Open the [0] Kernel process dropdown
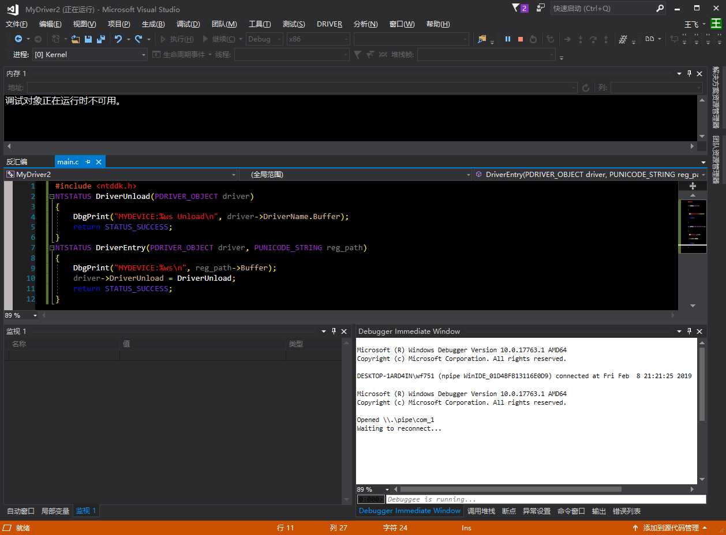This screenshot has width=726, height=535. [89, 54]
